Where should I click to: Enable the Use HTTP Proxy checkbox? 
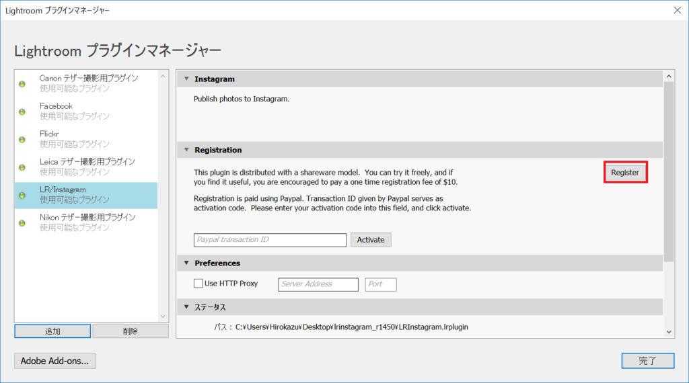click(x=198, y=284)
